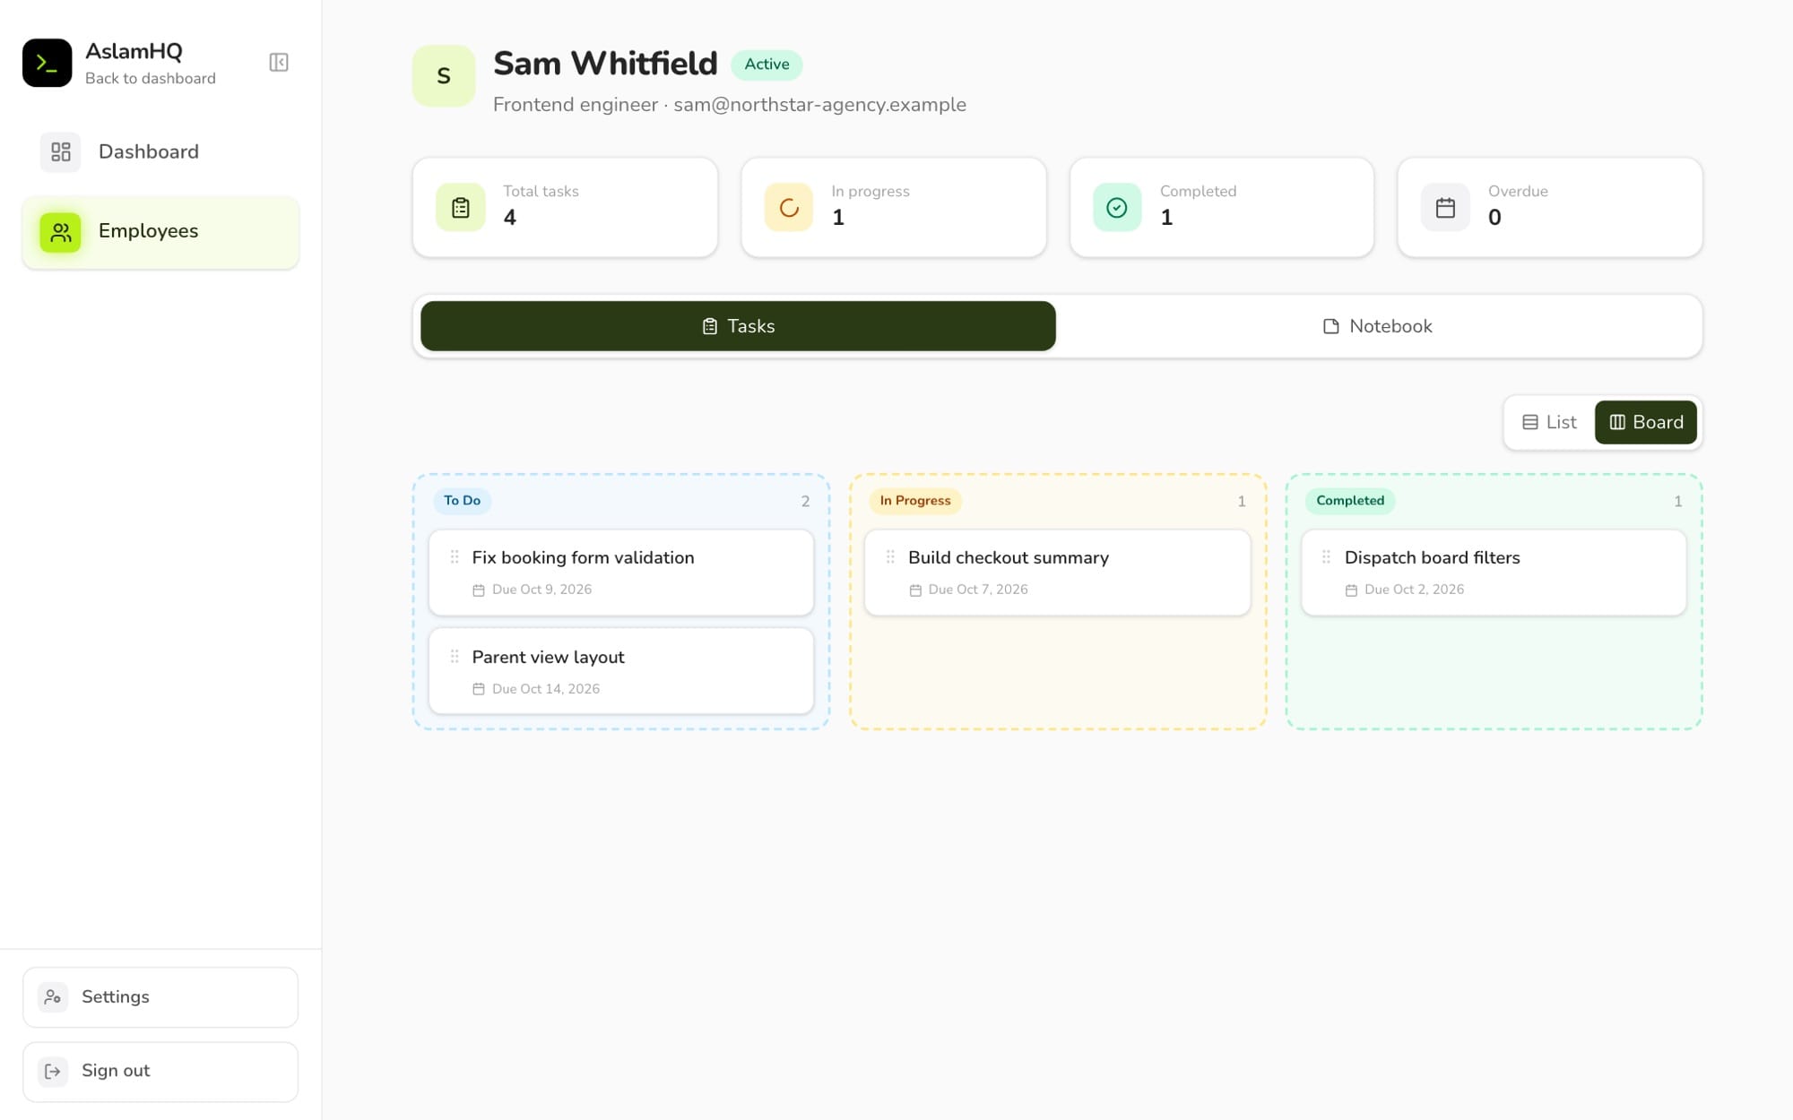This screenshot has height=1120, width=1793.
Task: Open Settings button
Action: pos(160,997)
